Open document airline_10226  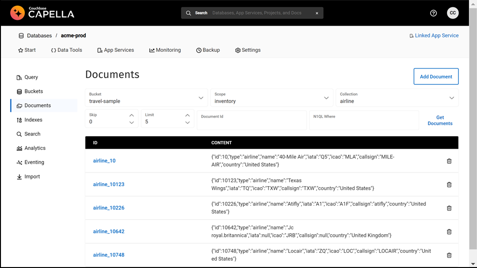pos(109,208)
